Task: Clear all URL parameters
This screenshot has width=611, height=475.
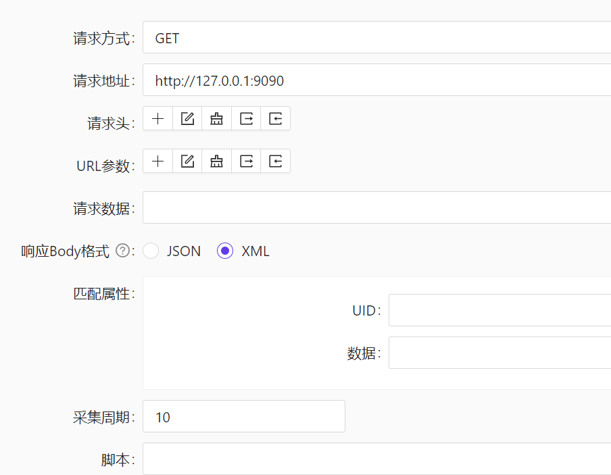Action: tap(216, 161)
